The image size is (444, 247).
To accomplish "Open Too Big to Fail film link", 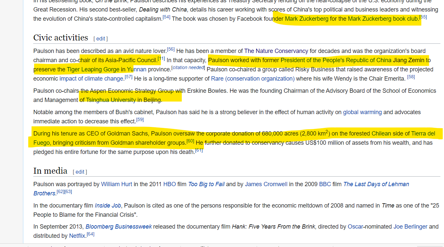I will click(x=206, y=184).
